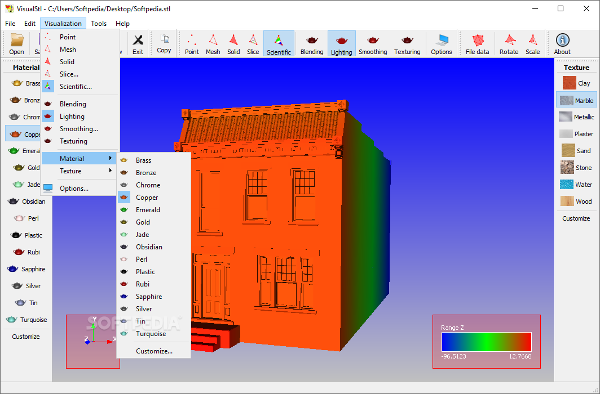
Task: Expand the Texture submenu entry
Action: 80,171
